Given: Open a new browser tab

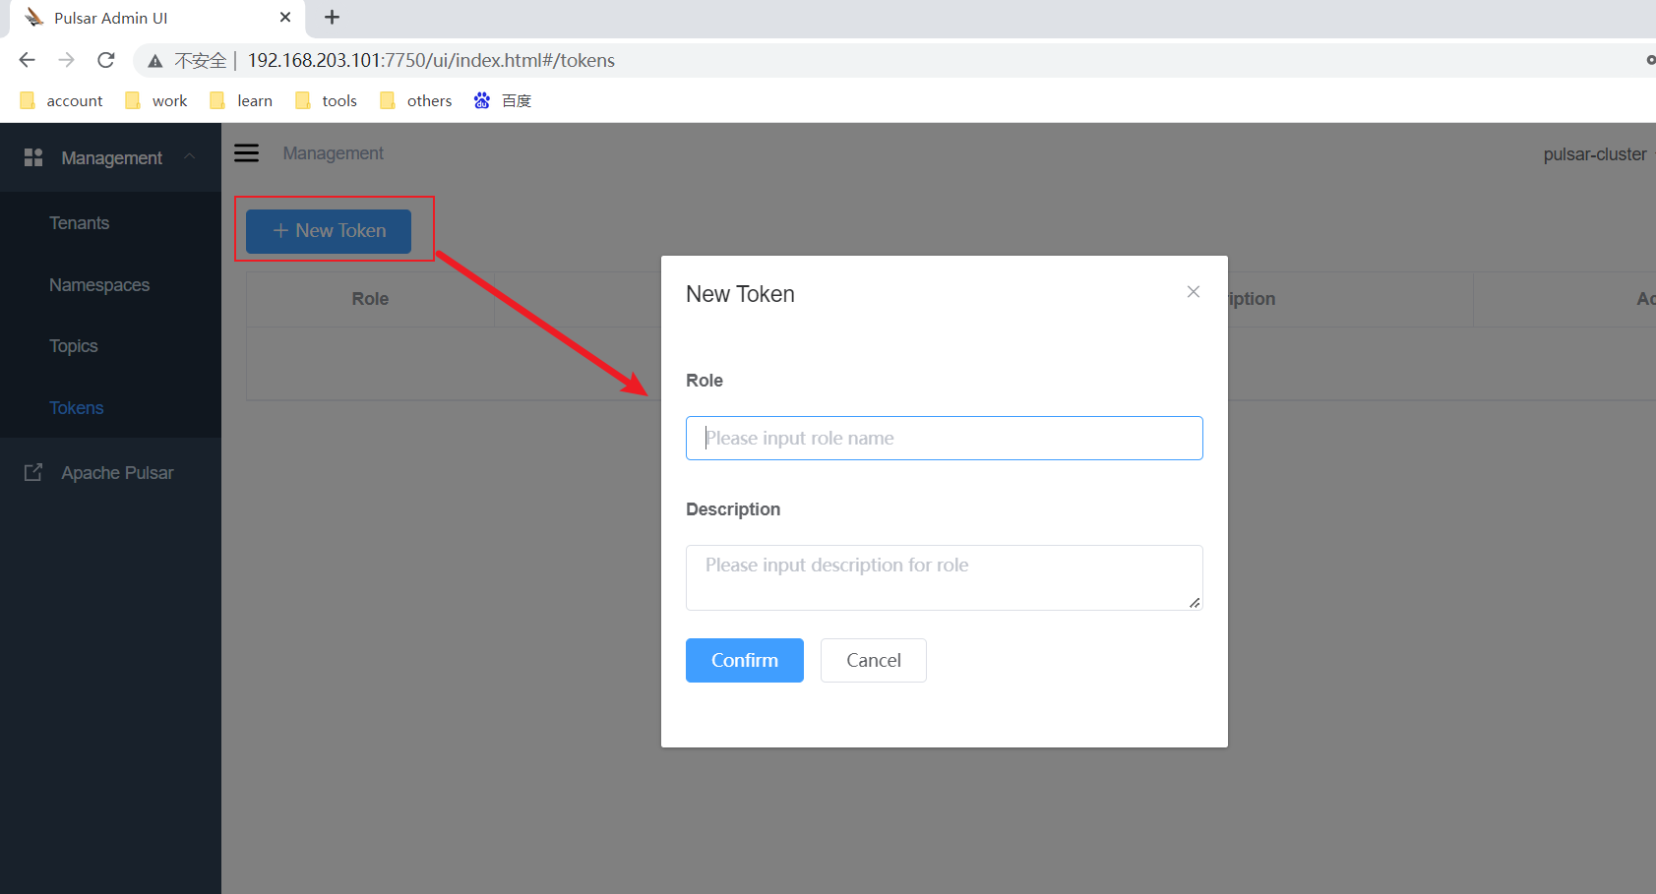Looking at the screenshot, I should [x=332, y=17].
